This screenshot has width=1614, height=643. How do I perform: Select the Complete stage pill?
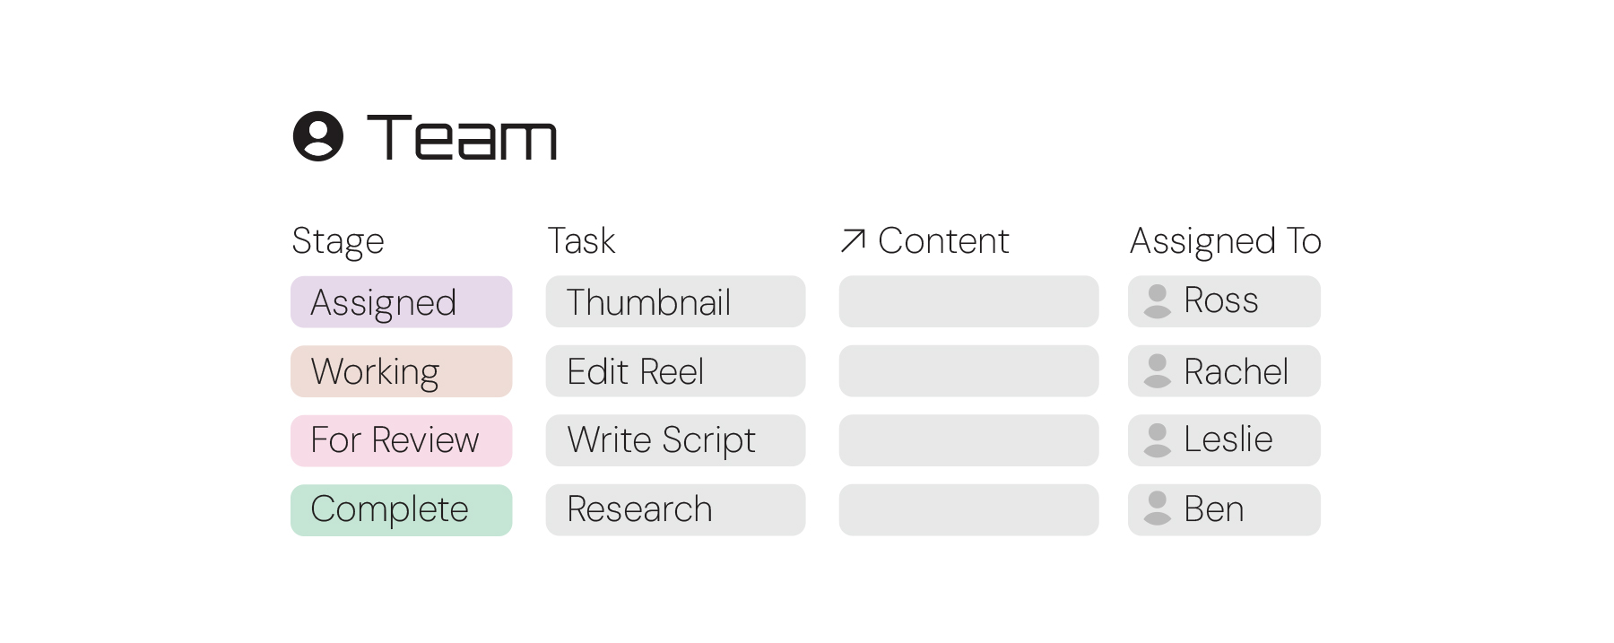click(x=401, y=508)
